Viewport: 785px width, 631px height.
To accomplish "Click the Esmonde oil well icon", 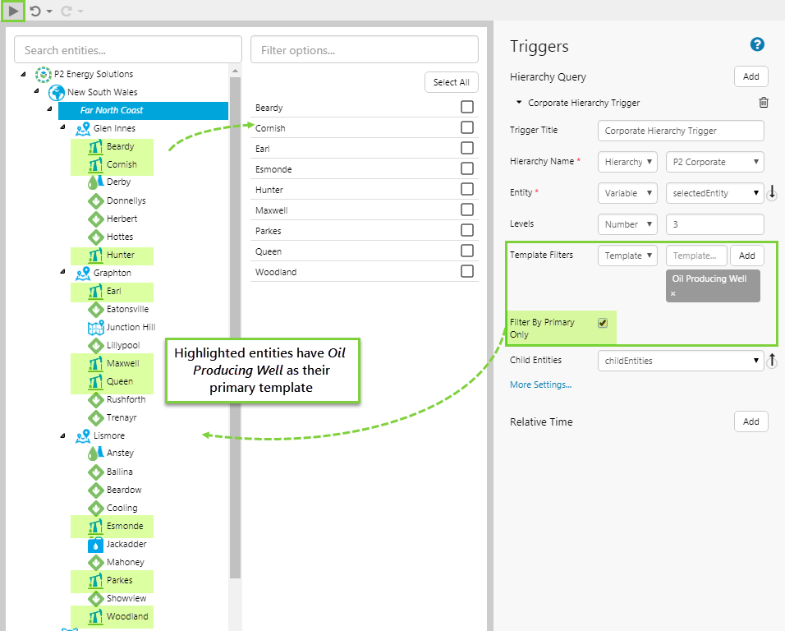I will pos(95,527).
